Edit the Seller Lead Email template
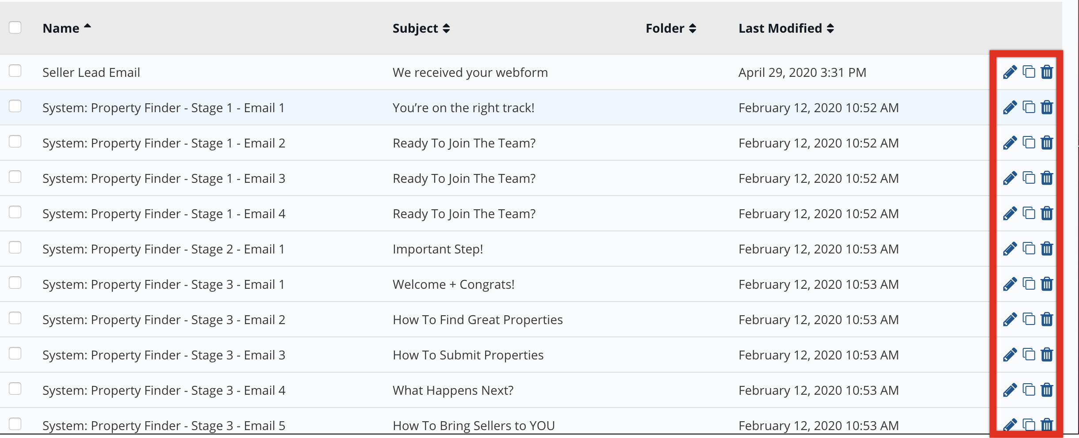 1010,72
